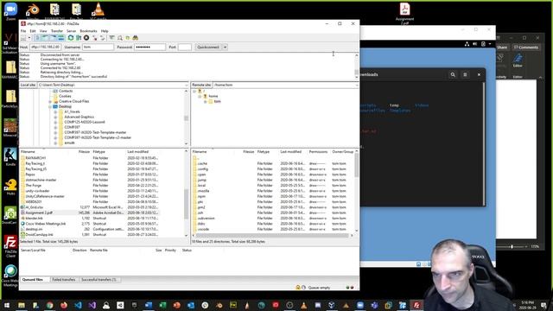Screen dimensions: 553x311
Task: Open the Bookmarks menu
Action: pos(88,31)
